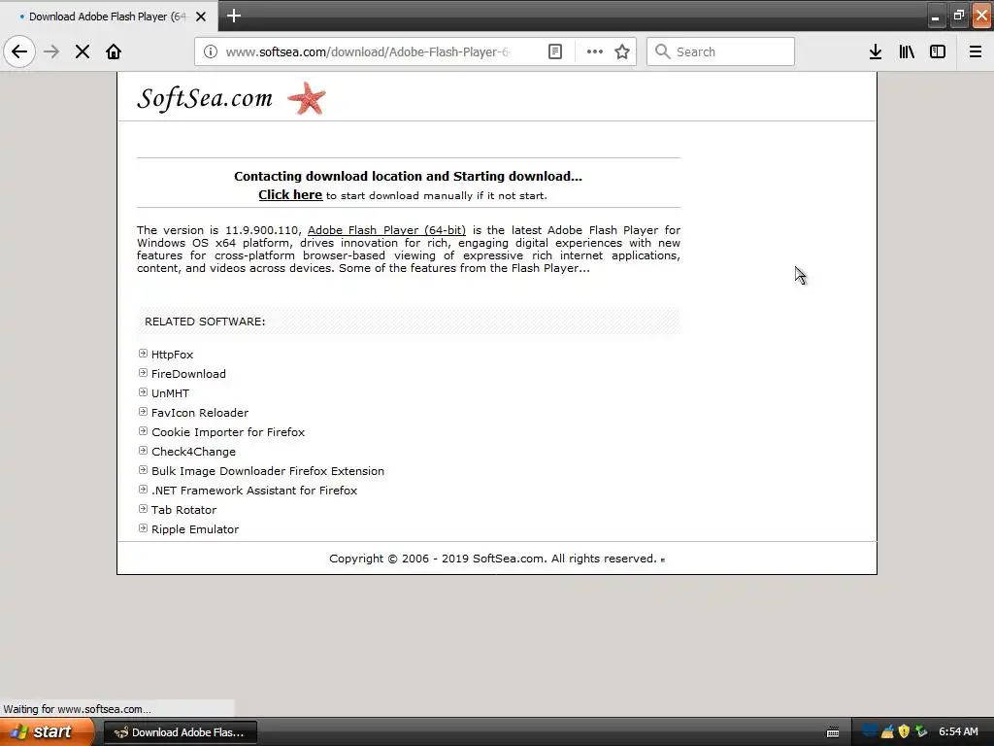Select Download Adobe Flas... taskbar button
Image resolution: width=994 pixels, height=746 pixels.
click(x=180, y=732)
